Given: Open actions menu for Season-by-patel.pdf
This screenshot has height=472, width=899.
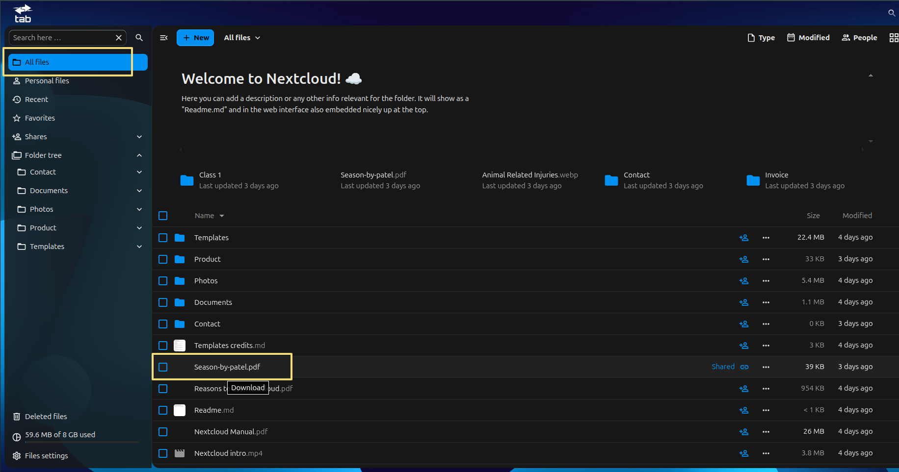Looking at the screenshot, I should click(x=766, y=367).
